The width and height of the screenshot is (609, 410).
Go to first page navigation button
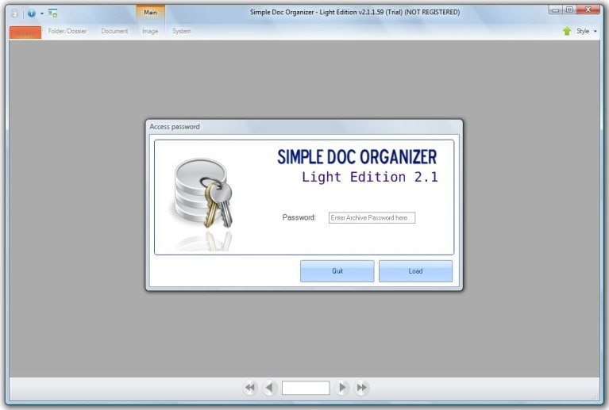coord(250,387)
